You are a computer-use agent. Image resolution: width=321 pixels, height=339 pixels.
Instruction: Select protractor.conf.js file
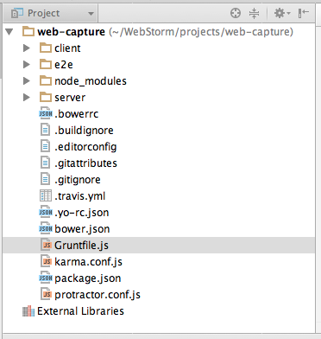pos(98,295)
